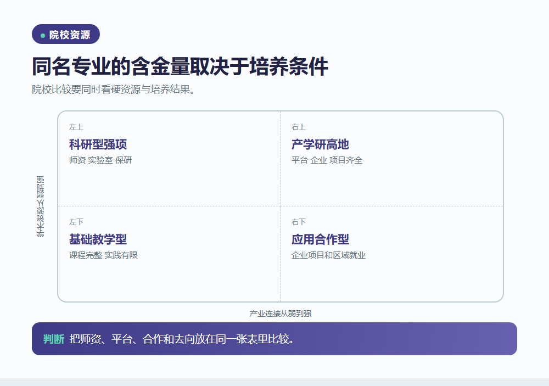Select the headline 同名专业的含金量取决于培养条件
The height and width of the screenshot is (386, 549).
(x=180, y=66)
